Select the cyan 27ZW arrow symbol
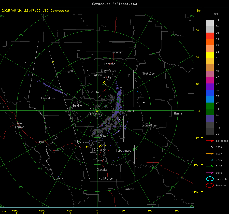 [209, 160]
